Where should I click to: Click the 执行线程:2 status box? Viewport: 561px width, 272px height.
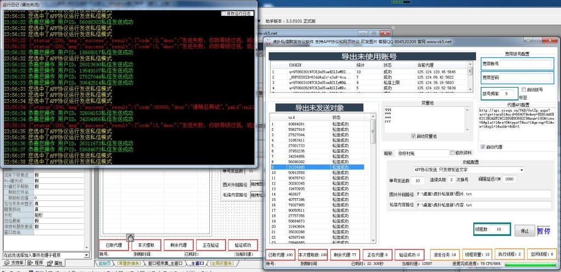tap(510, 254)
